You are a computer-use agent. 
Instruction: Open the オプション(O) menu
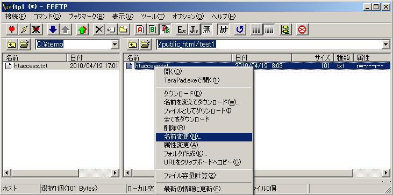(188, 17)
